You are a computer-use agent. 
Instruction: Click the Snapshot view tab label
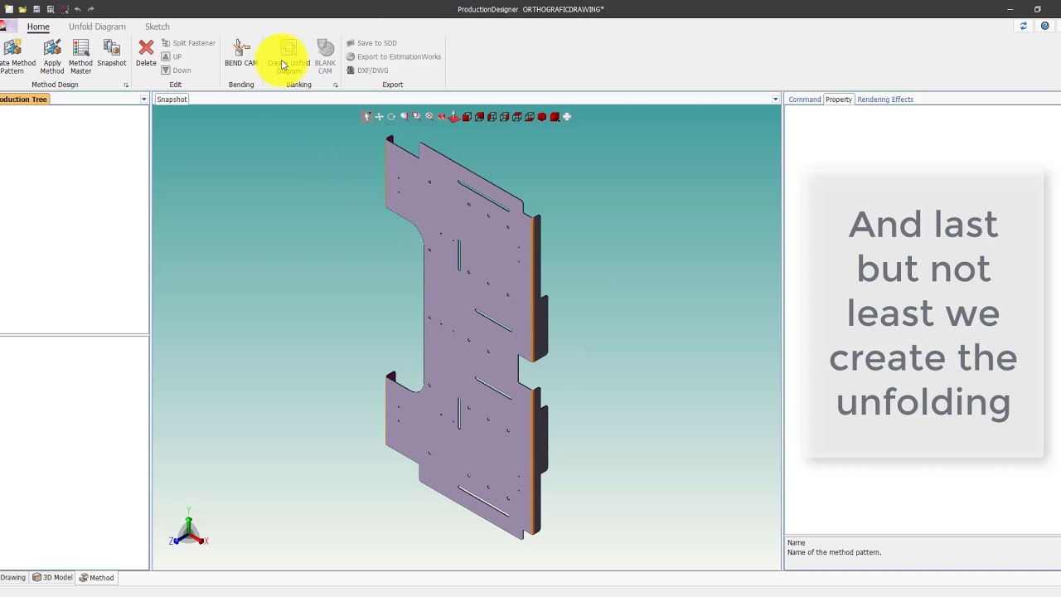pyautogui.click(x=172, y=99)
